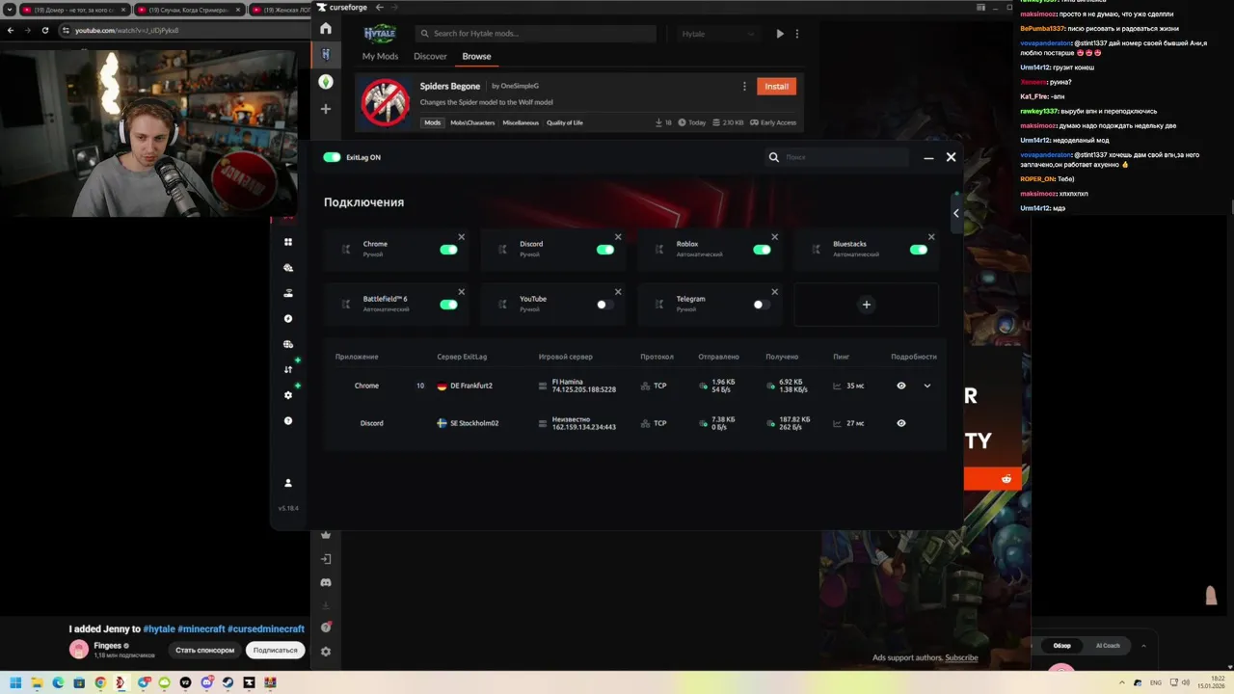Image resolution: width=1234 pixels, height=694 pixels.
Task: Open Chrome from Windows taskbar
Action: tap(100, 682)
